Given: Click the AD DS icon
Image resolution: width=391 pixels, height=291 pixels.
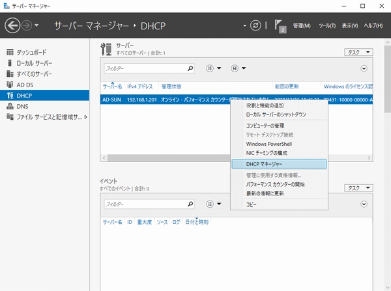Looking at the screenshot, I should (10, 85).
